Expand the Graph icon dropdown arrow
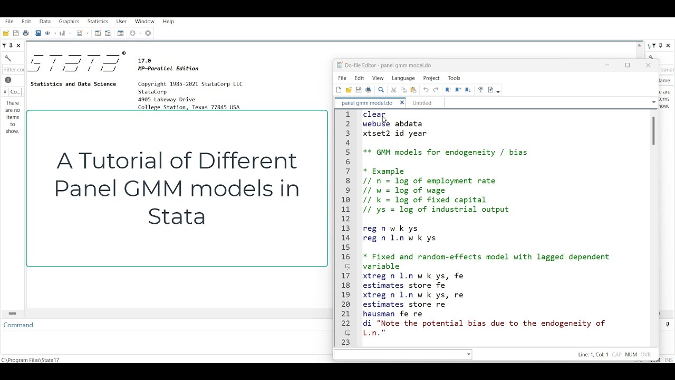The height and width of the screenshot is (380, 675). pos(69,33)
